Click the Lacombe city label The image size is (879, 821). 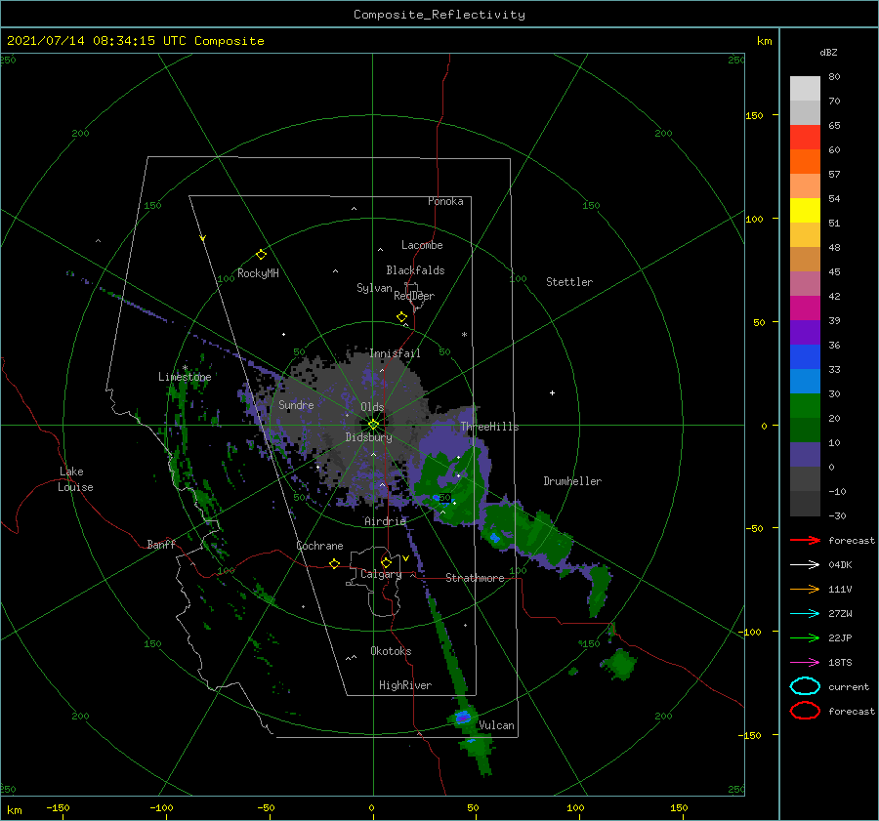[x=422, y=245]
